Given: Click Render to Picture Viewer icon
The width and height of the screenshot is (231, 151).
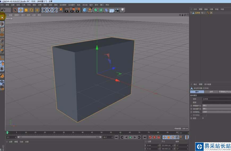Looking at the screenshot, I should tap(72, 10).
